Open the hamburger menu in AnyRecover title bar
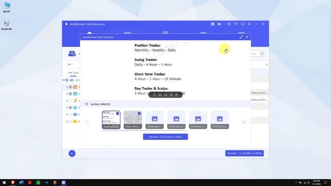Image resolution: width=331 pixels, height=186 pixels. coord(249,24)
